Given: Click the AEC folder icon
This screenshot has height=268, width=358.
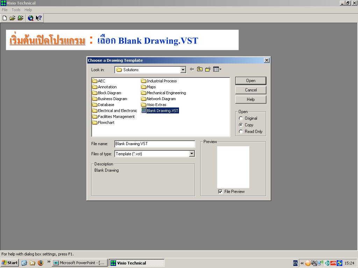Looking at the screenshot, I should tap(95, 81).
